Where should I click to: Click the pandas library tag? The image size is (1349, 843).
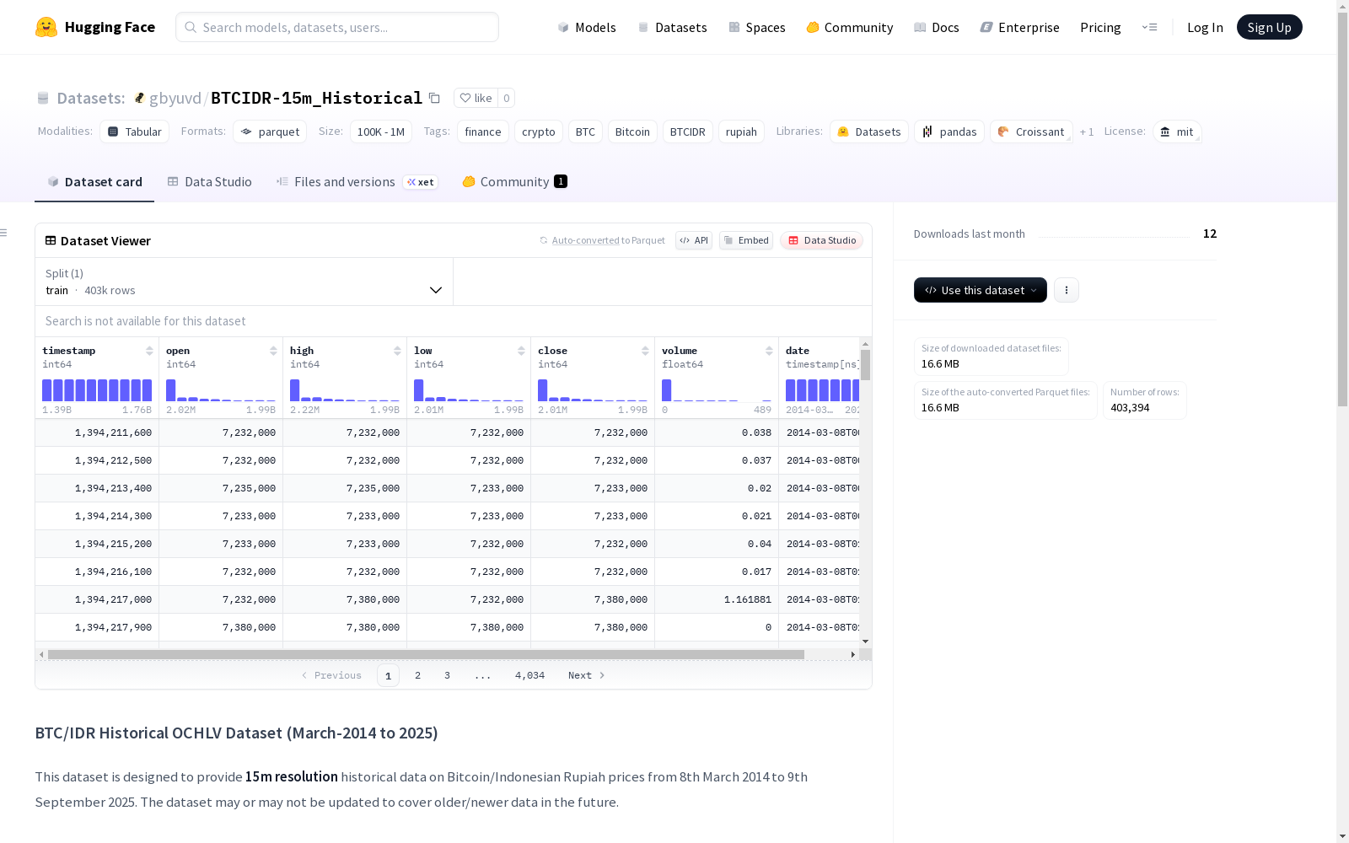click(x=949, y=132)
